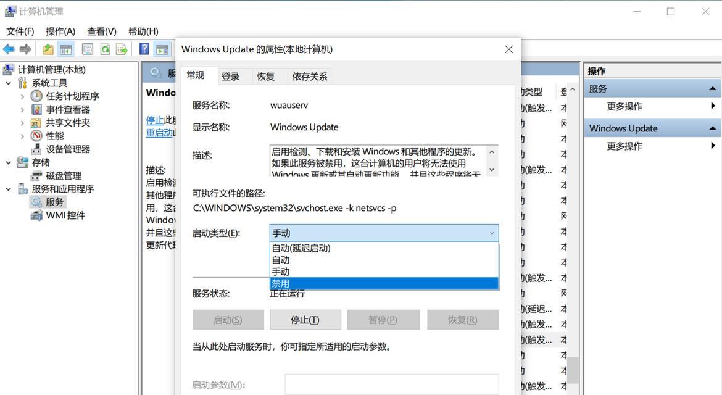Choose 手动 from startup type list
Image resolution: width=722 pixels, height=395 pixels.
(384, 272)
